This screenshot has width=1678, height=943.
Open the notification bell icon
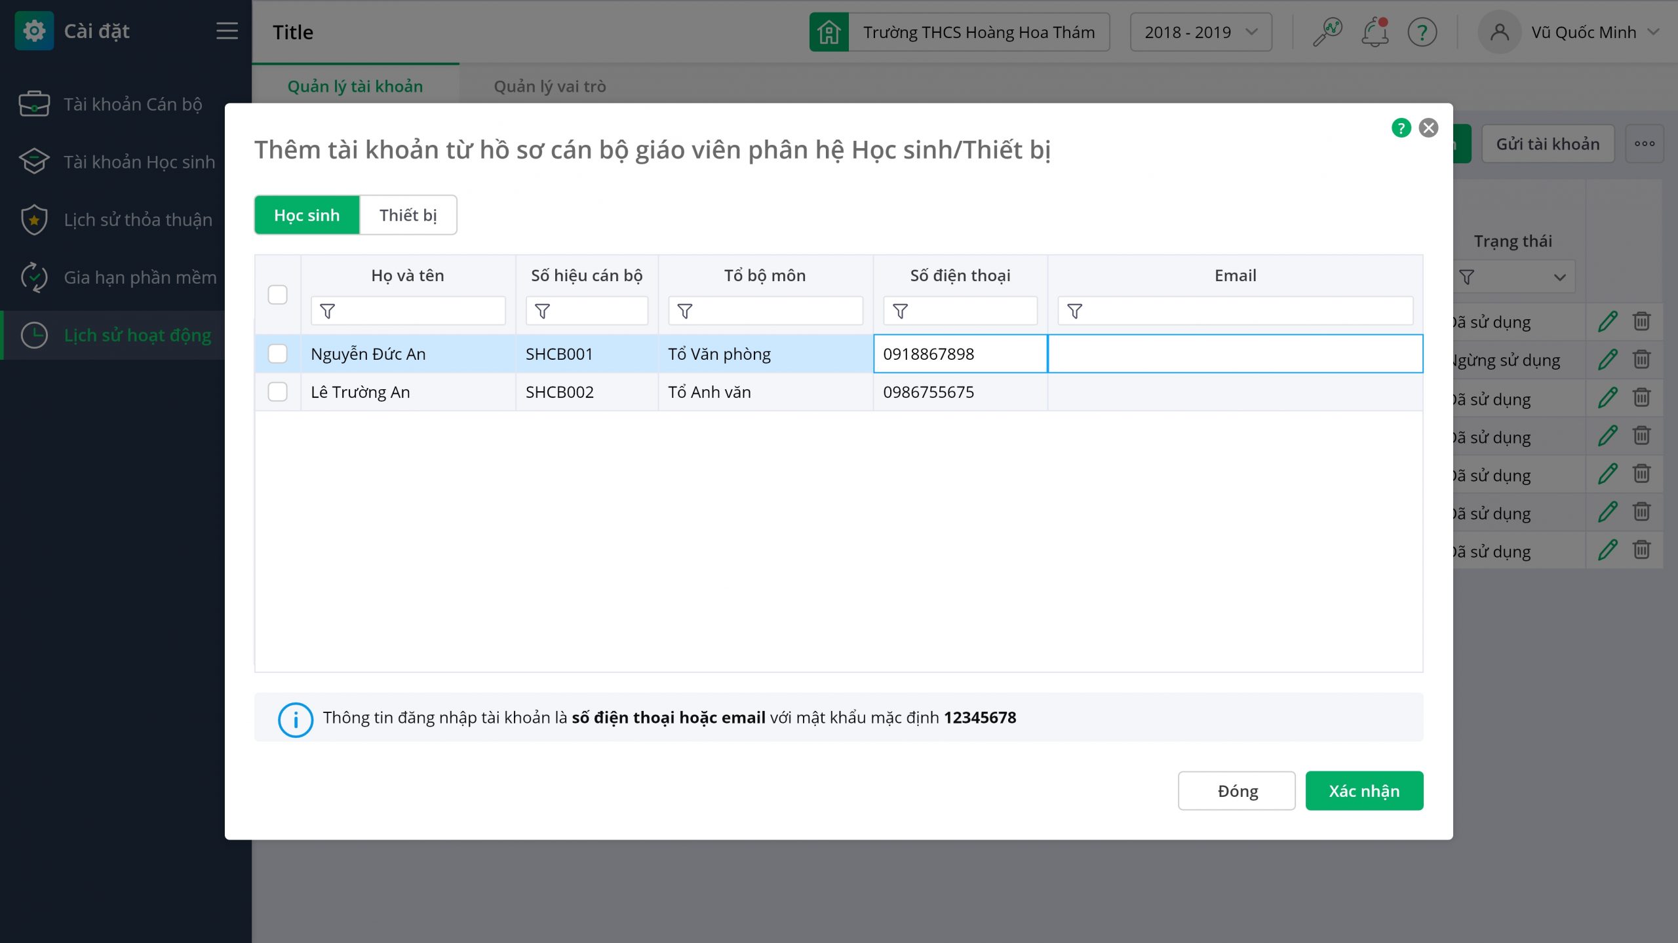pos(1375,32)
